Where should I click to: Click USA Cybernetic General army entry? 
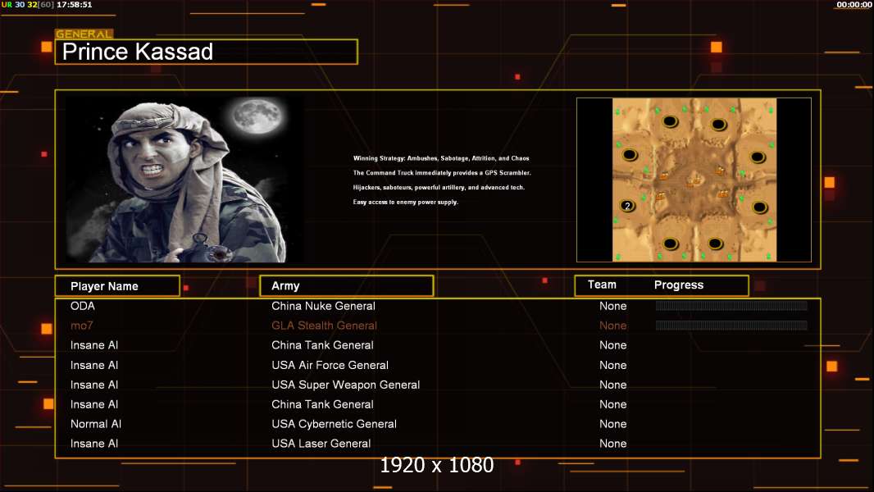click(x=334, y=424)
